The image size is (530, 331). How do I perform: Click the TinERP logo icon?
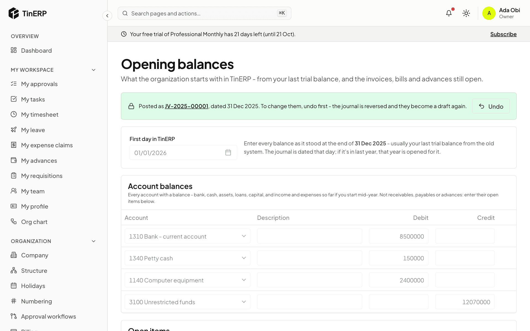14,13
